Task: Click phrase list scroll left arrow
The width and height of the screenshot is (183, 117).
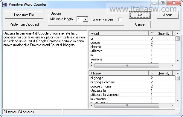Action: pyautogui.click(x=91, y=105)
